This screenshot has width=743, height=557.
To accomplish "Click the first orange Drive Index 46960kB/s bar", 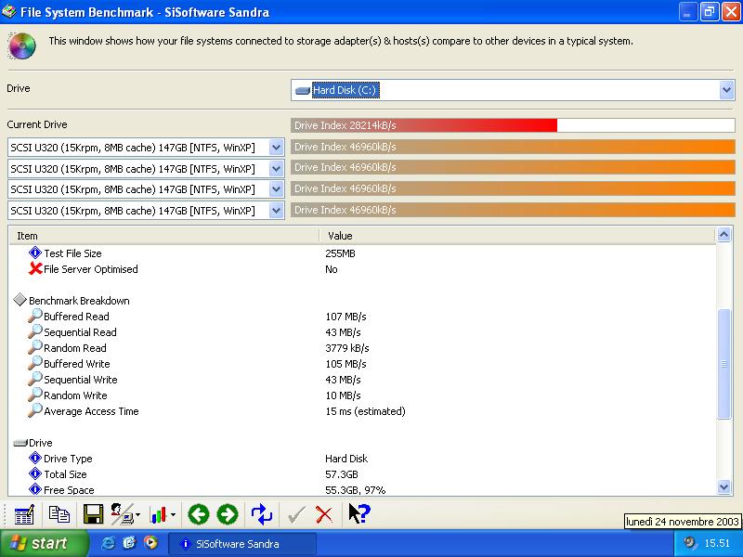I will point(514,147).
